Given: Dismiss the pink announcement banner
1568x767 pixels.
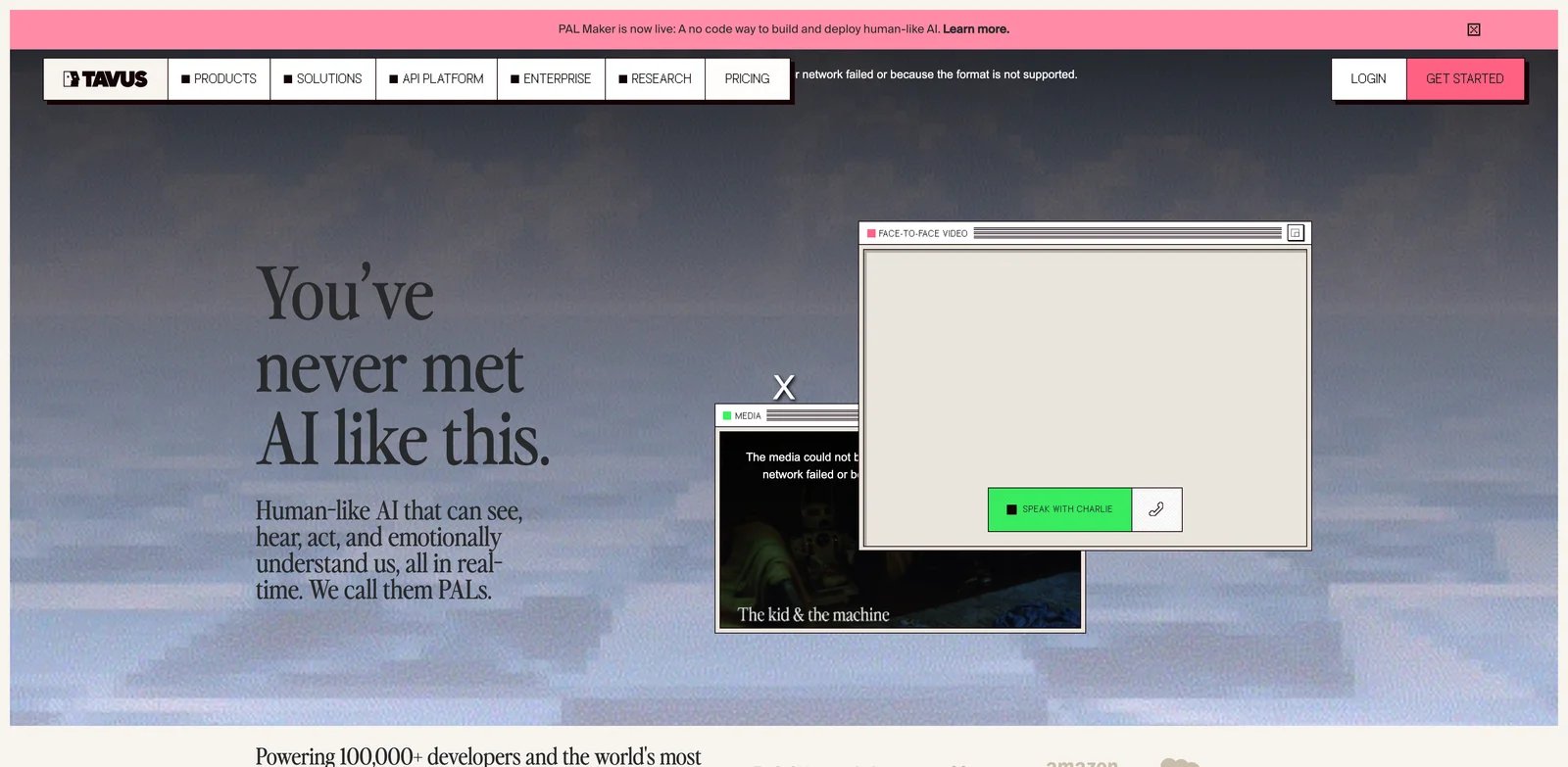Looking at the screenshot, I should (x=1474, y=29).
